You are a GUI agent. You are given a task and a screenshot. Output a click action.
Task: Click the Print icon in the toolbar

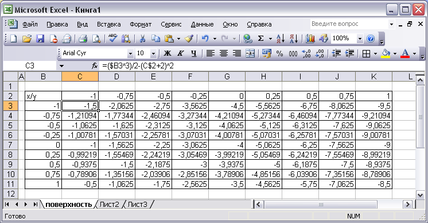[83, 39]
